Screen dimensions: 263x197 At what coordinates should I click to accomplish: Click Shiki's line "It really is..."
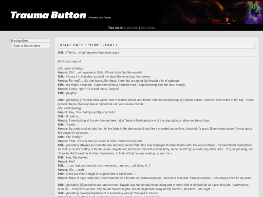pos(74,116)
